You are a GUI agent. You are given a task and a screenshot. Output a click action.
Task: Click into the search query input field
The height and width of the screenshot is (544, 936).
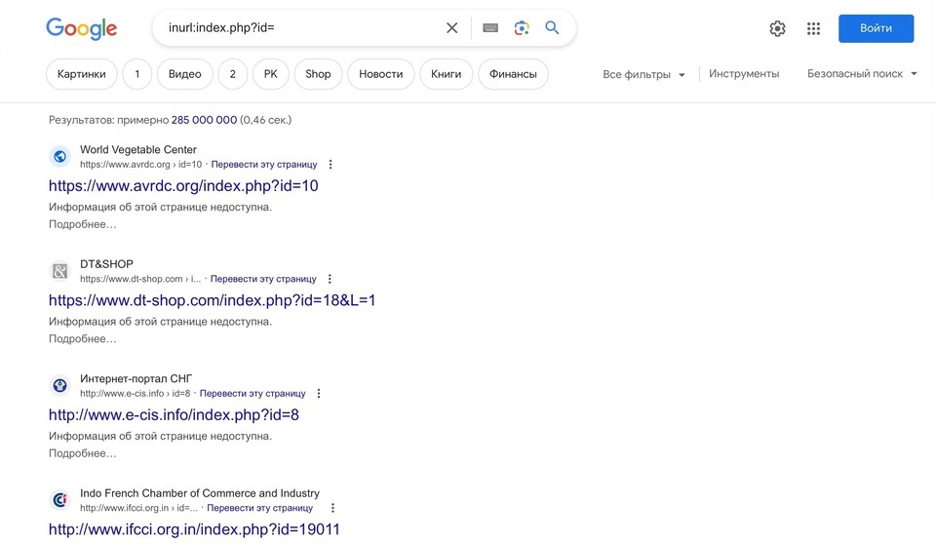pos(301,28)
